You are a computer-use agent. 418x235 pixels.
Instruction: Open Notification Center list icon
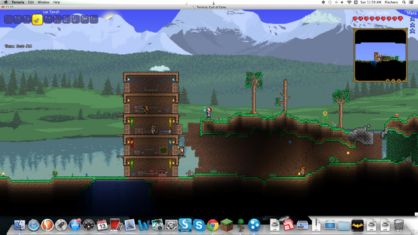point(411,2)
